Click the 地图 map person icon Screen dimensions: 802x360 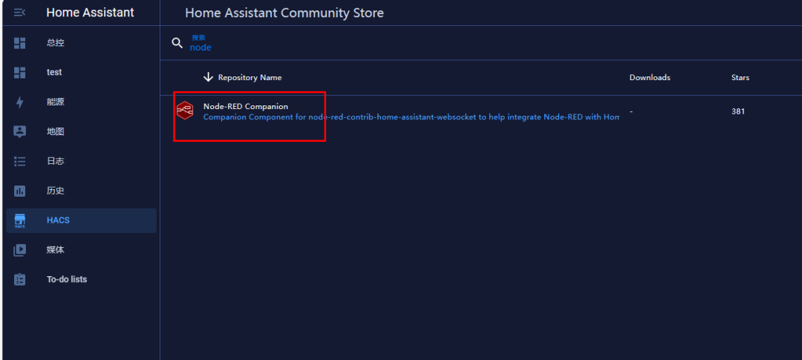[19, 131]
